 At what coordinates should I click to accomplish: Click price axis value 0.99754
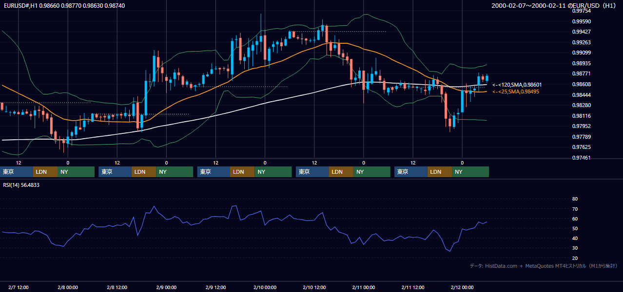coord(581,11)
